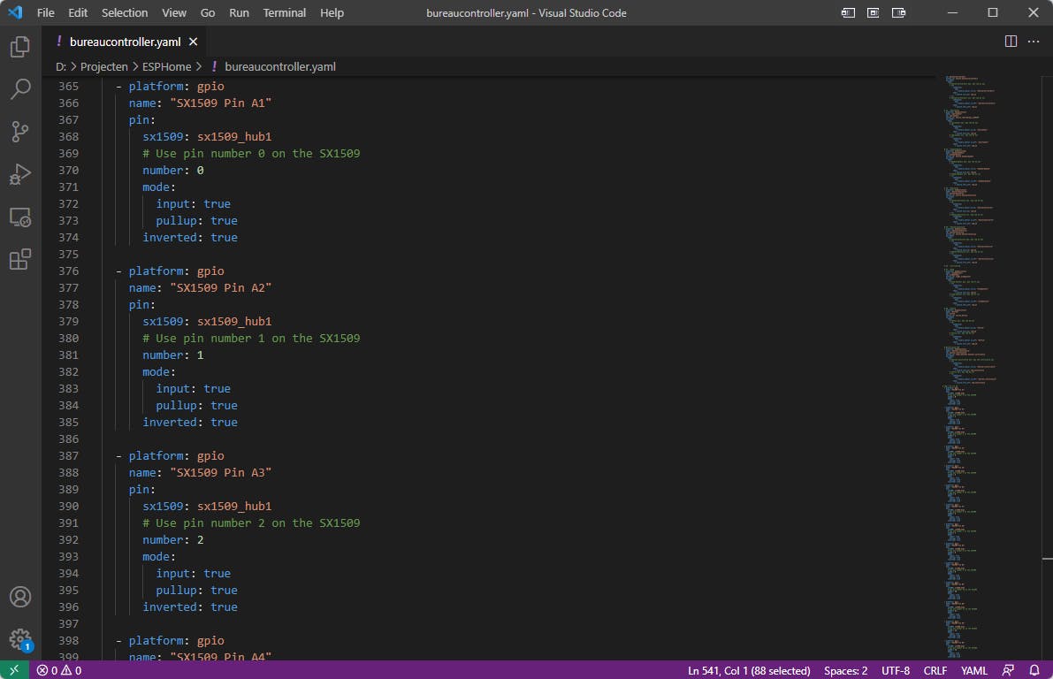Open the Source Control view
This screenshot has height=679, width=1053.
[20, 132]
